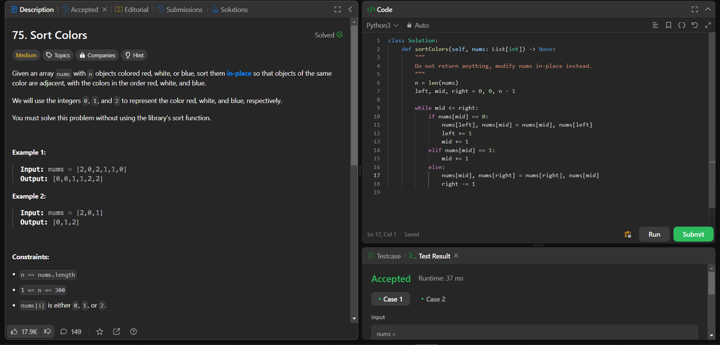The height and width of the screenshot is (345, 720).
Task: Close the Accepted tab
Action: (x=104, y=10)
